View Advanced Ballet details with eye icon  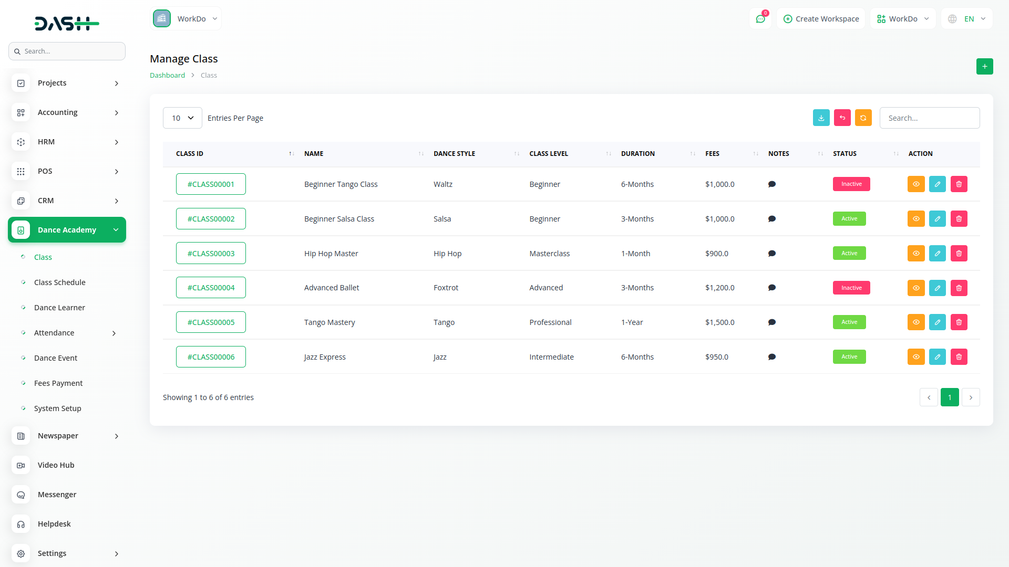(915, 288)
